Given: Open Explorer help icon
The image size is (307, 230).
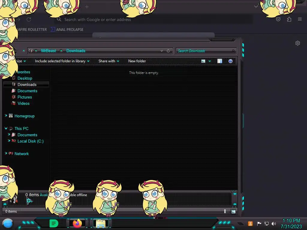Looking at the screenshot, I should [231, 61].
